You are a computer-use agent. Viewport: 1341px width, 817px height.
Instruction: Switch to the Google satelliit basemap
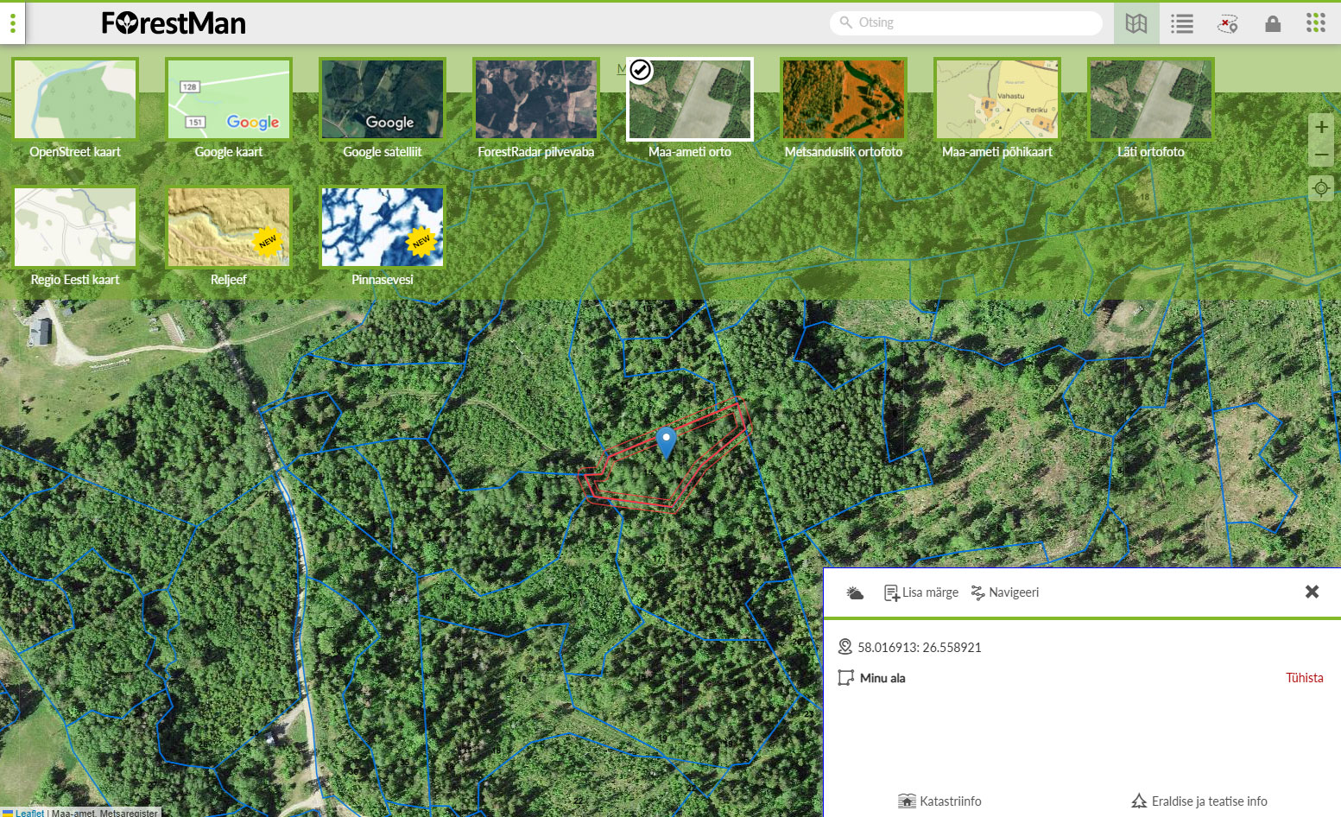(382, 99)
